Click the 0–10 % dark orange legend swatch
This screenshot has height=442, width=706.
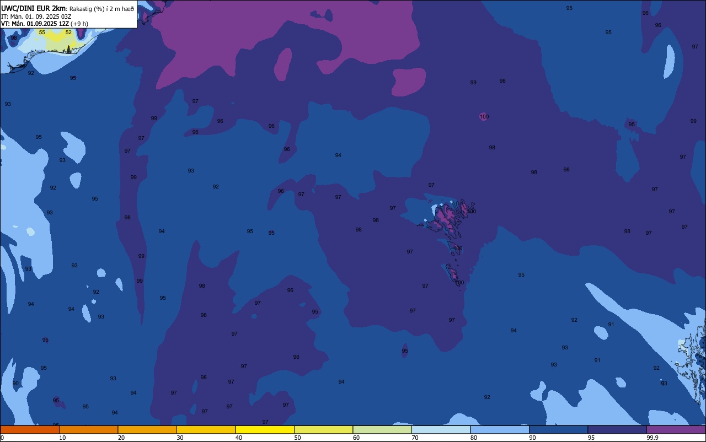coord(30,429)
